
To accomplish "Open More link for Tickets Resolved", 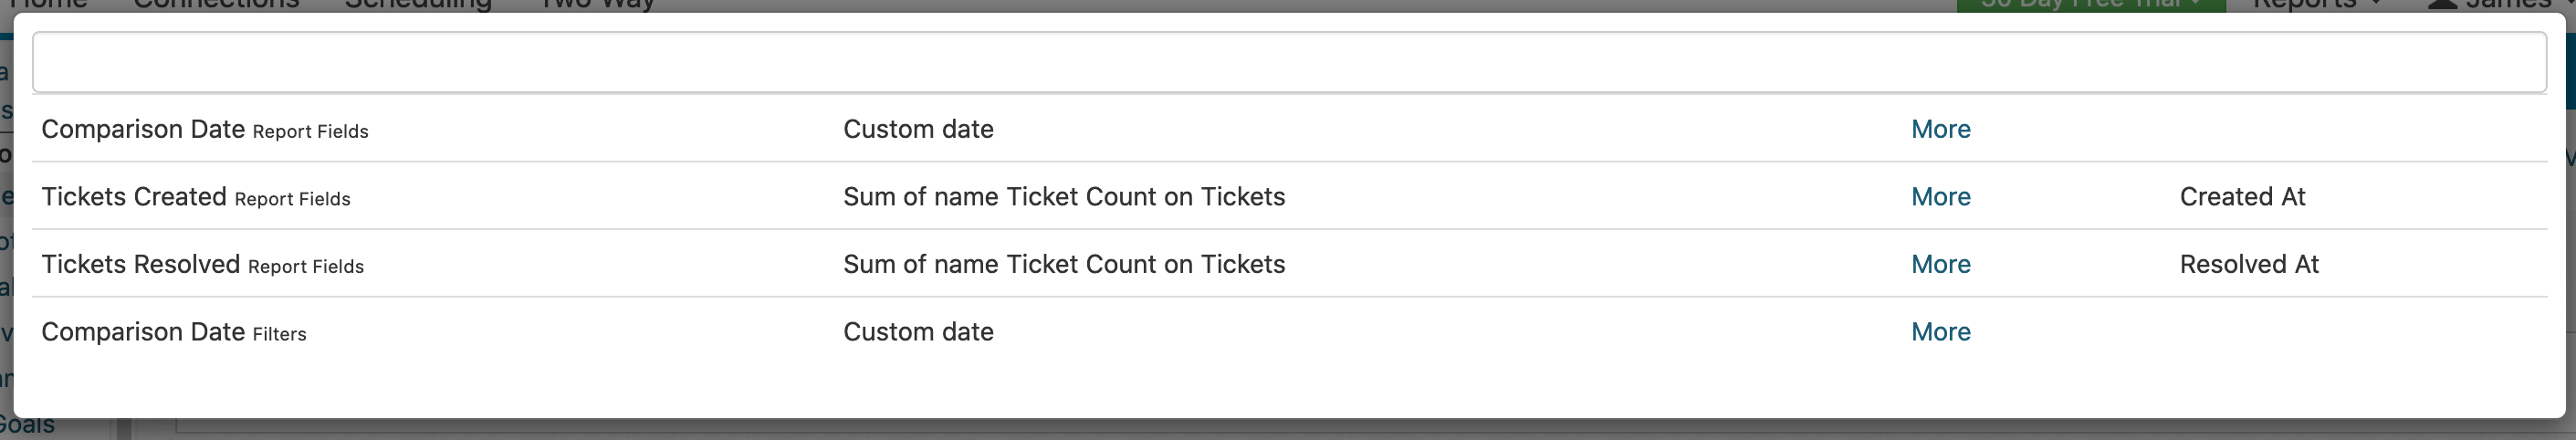I will pos(1940,265).
